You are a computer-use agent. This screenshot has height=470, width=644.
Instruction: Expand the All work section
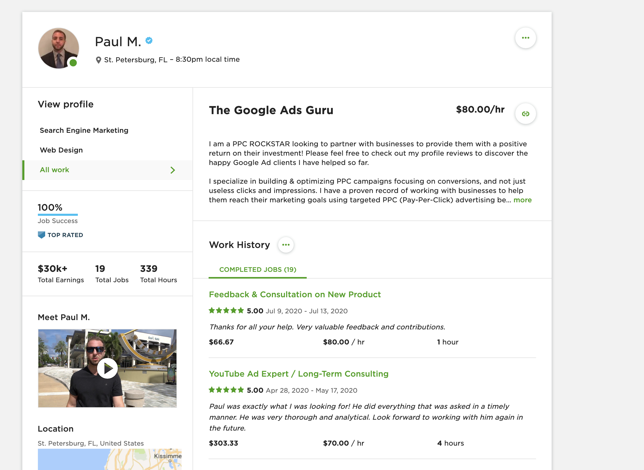coord(173,170)
